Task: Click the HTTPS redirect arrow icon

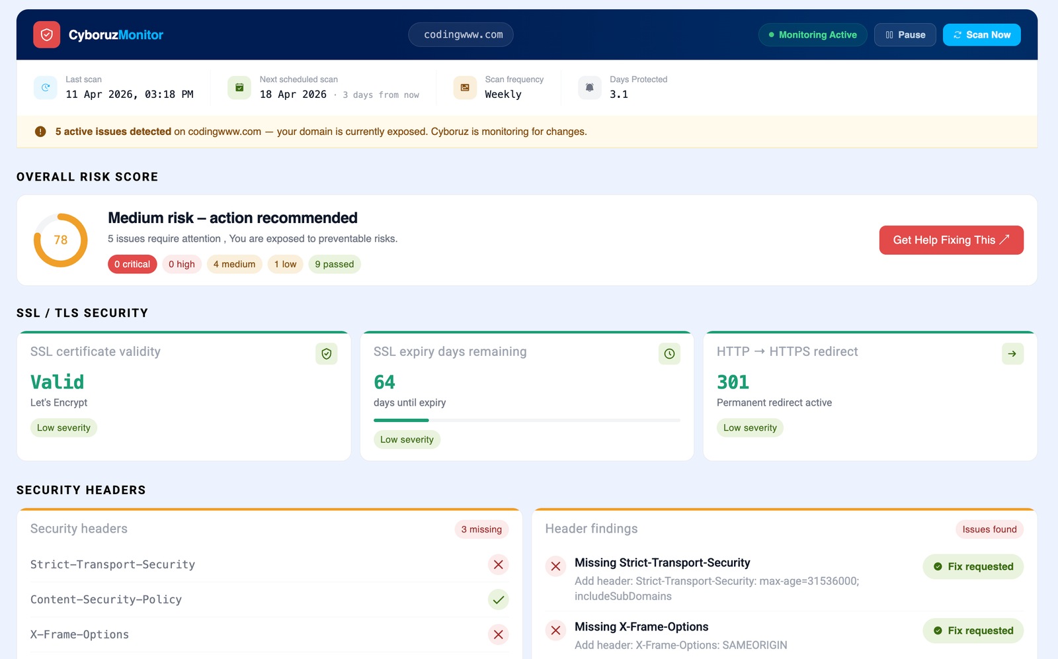Action: tap(1012, 354)
